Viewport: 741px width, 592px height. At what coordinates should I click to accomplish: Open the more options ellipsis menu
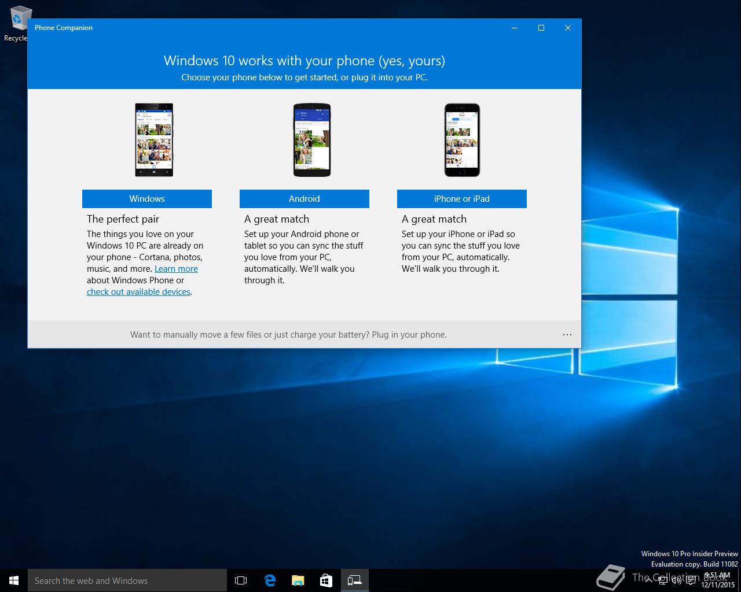pos(567,335)
